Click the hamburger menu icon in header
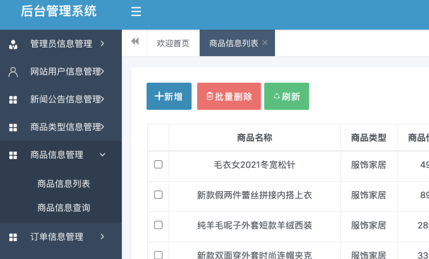The image size is (429, 259). [136, 12]
